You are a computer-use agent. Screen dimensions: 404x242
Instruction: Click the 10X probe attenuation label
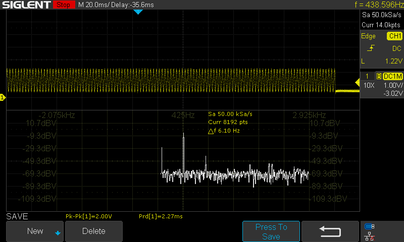point(369,85)
